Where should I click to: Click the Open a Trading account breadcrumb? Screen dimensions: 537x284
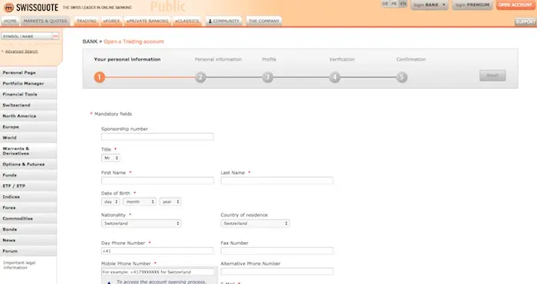pos(133,41)
